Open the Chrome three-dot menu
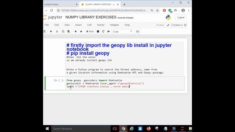The width and height of the screenshot is (235, 132). pos(189,11)
